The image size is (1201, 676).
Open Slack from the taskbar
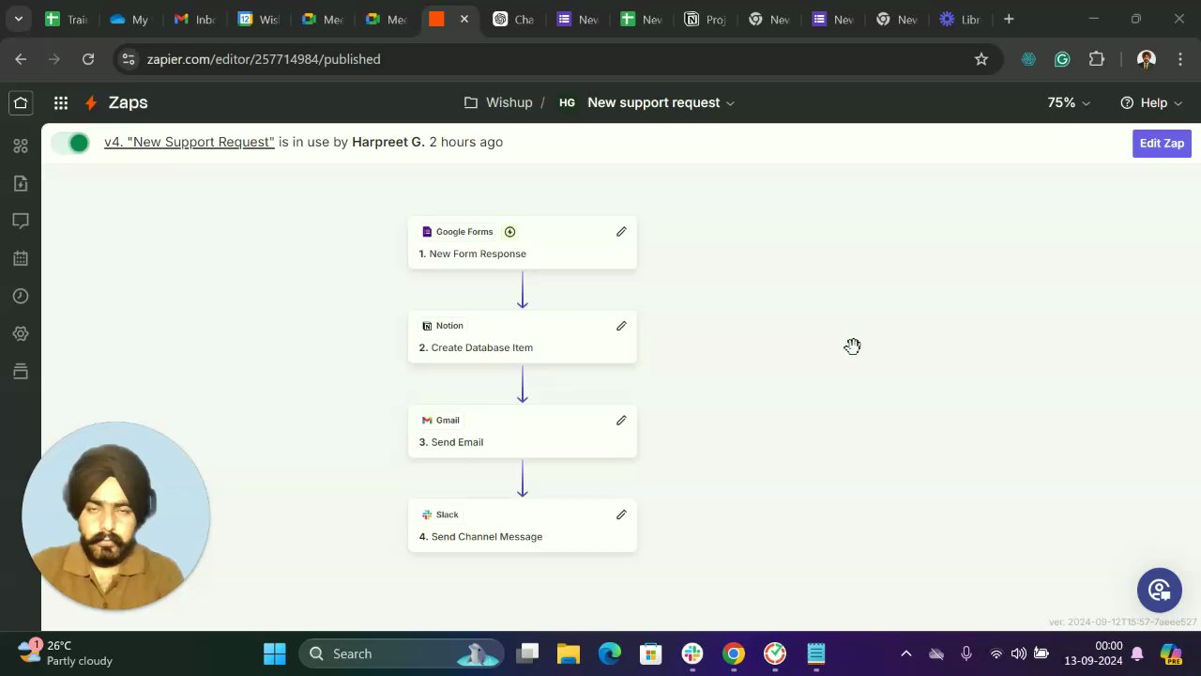692,653
